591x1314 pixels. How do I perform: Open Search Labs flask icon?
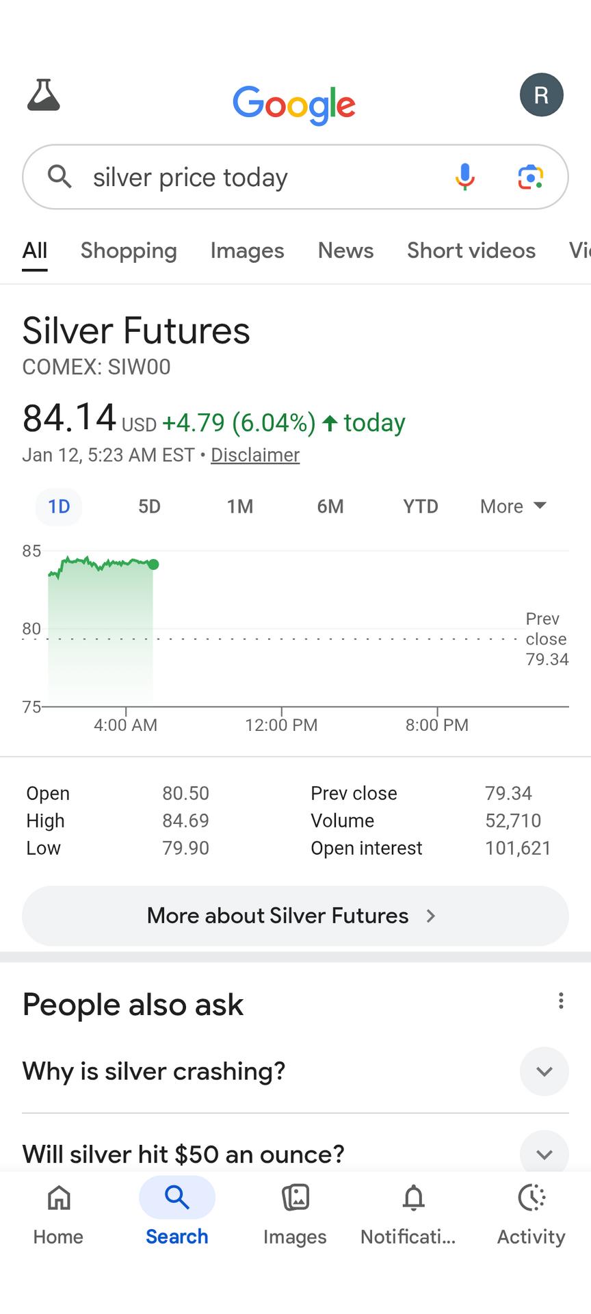coord(44,95)
